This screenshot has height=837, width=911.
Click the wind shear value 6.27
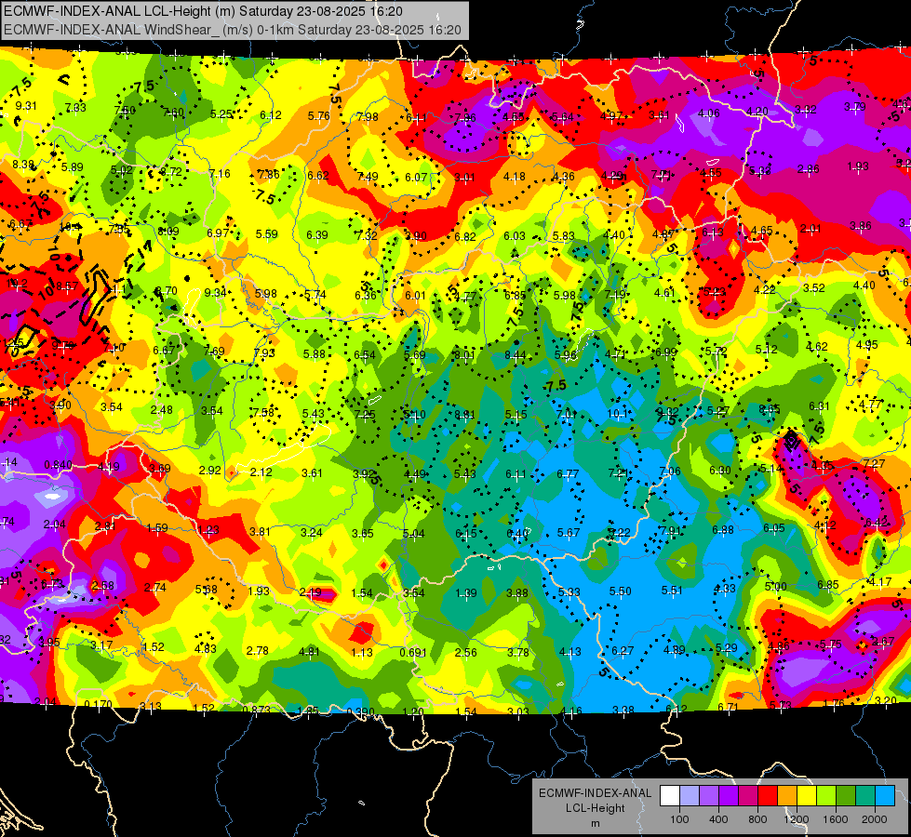tap(623, 651)
